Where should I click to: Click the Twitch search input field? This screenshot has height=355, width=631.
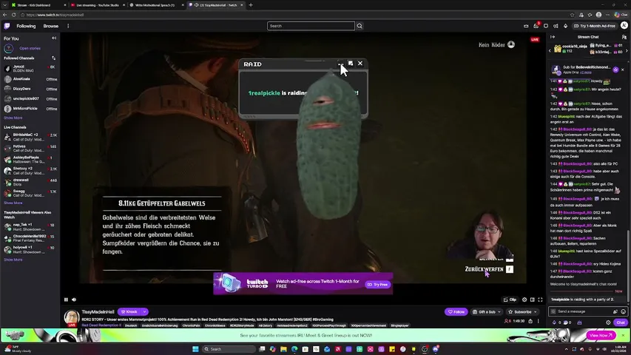pos(311,26)
